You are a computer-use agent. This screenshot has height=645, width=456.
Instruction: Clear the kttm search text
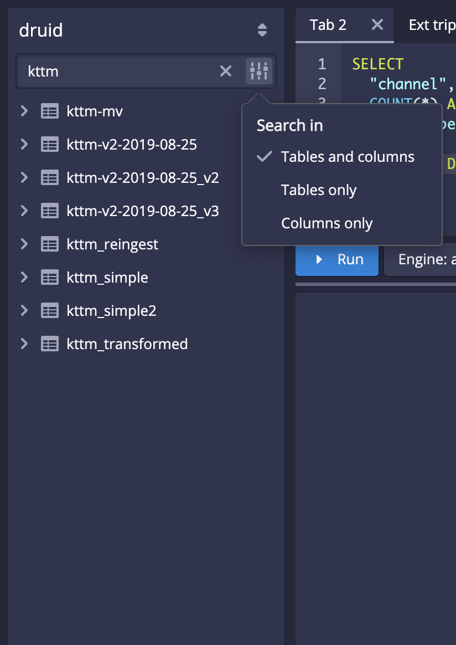[226, 71]
